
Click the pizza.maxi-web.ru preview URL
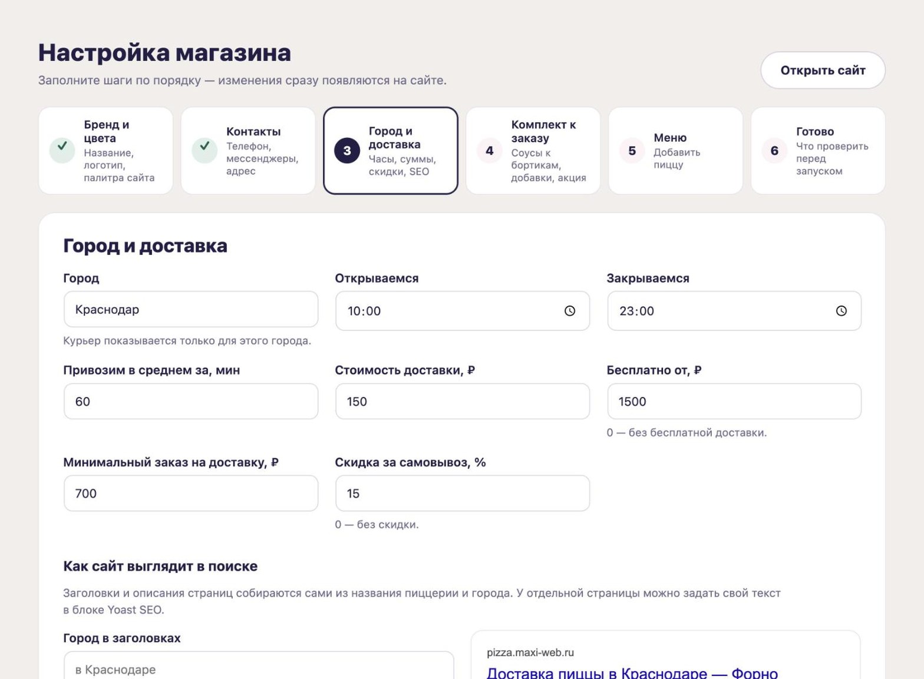coord(530,652)
